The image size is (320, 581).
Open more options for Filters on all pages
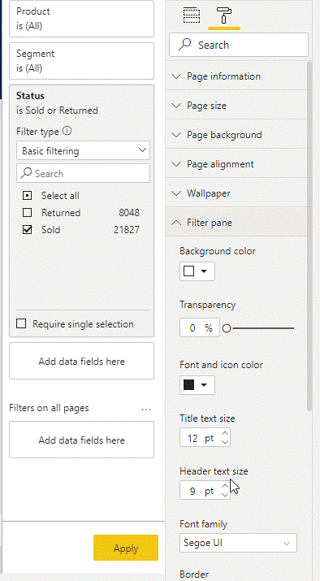[x=146, y=410]
